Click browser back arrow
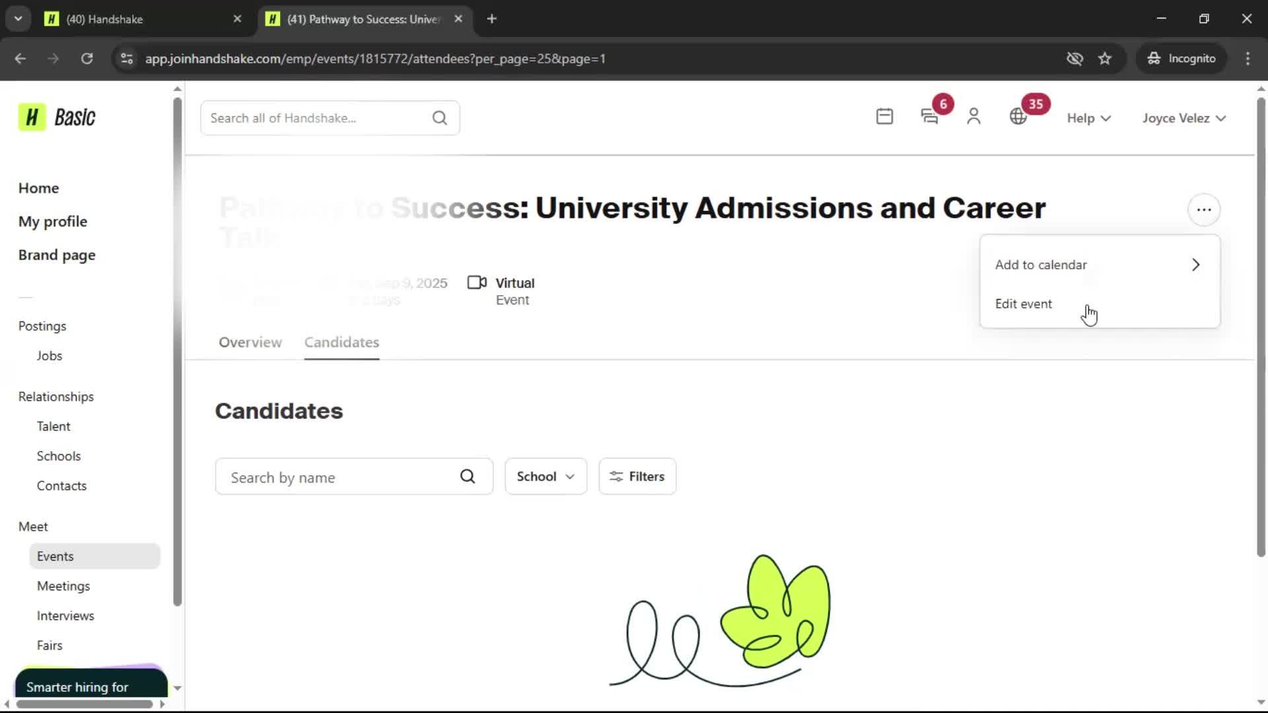The width and height of the screenshot is (1268, 713). tap(20, 59)
